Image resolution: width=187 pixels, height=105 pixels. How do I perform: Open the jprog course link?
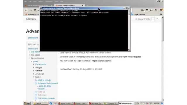[x=35, y=61]
